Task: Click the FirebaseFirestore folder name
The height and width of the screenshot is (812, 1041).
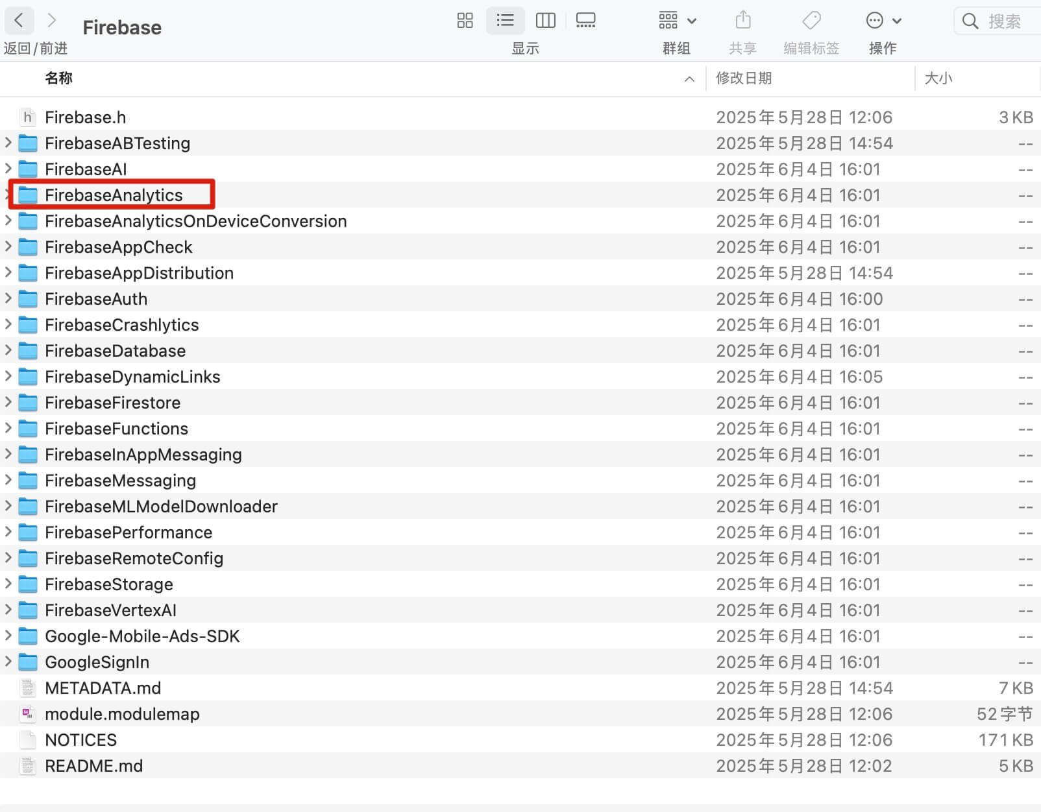Action: coord(112,403)
